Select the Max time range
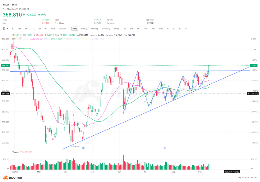Viewport: 260px width, 182px height. [x=53, y=29]
